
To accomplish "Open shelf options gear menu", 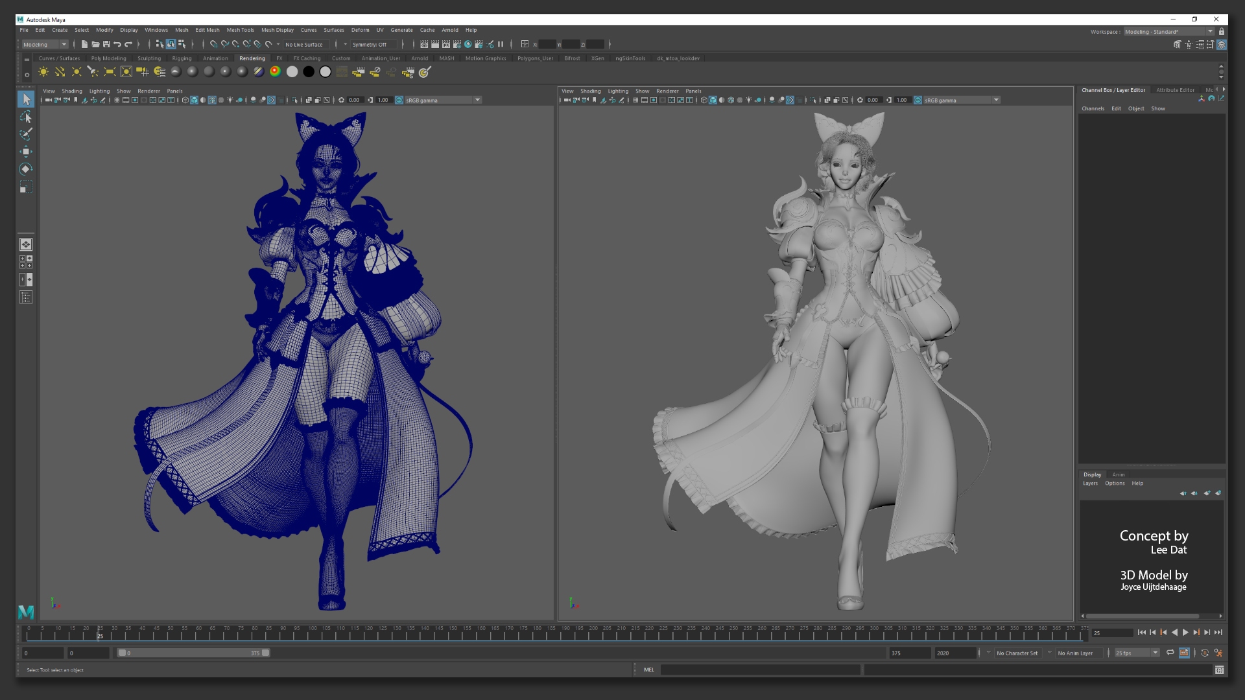I will coord(27,75).
